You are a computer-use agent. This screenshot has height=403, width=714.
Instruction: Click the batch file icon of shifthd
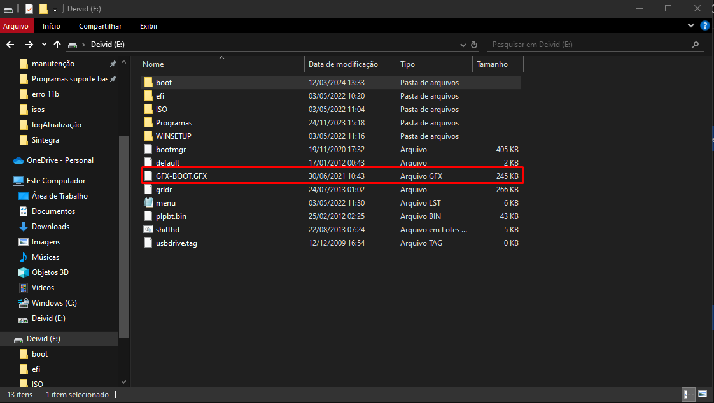tap(148, 229)
